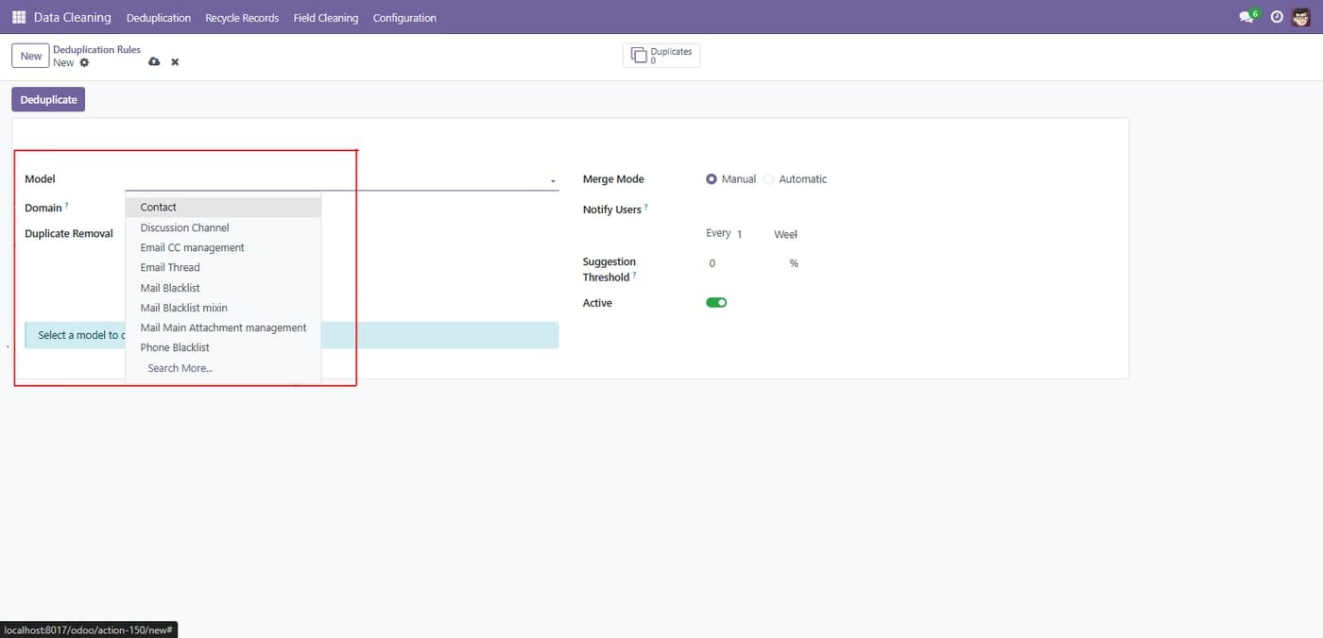Choose Discussion Channel from the model list

[223, 227]
